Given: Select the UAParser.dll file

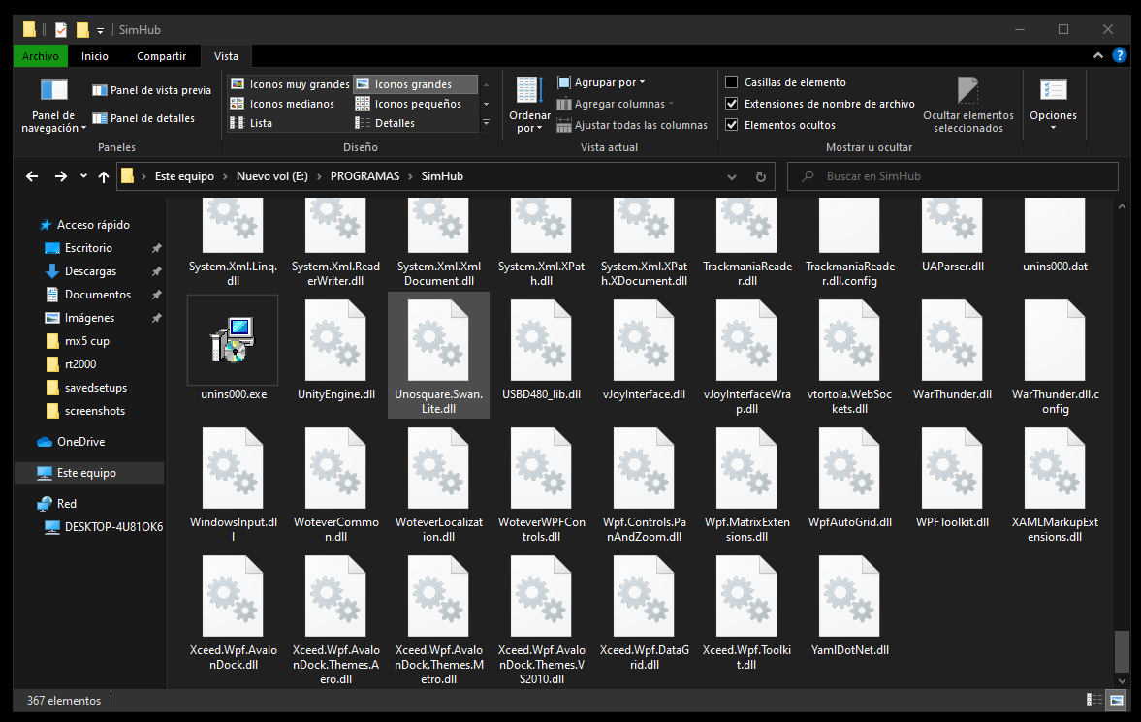Looking at the screenshot, I should (952, 235).
